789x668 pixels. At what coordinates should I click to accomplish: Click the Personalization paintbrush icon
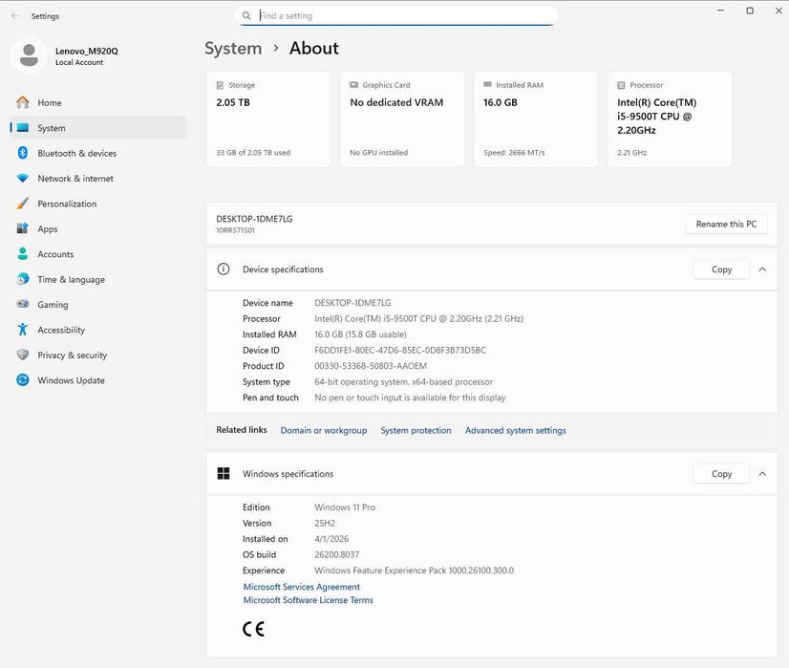point(22,204)
